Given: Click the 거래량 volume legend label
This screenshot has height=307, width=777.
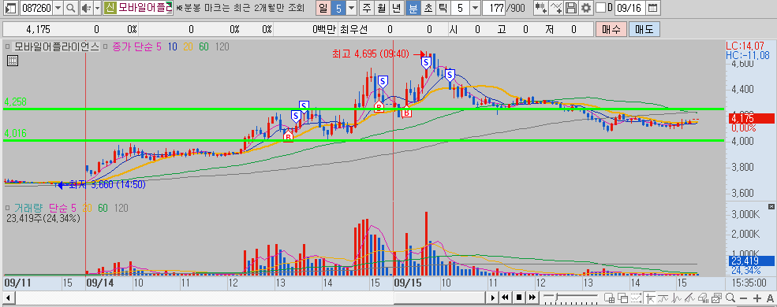Looking at the screenshot, I should 28,208.
